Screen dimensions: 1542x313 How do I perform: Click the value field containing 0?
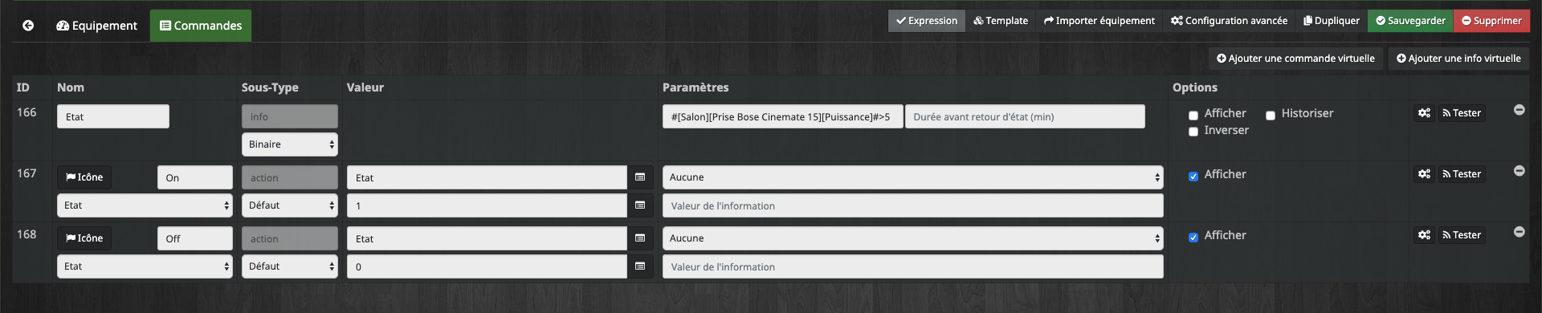487,266
